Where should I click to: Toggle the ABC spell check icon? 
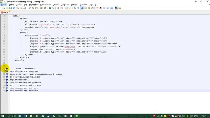point(116,8)
